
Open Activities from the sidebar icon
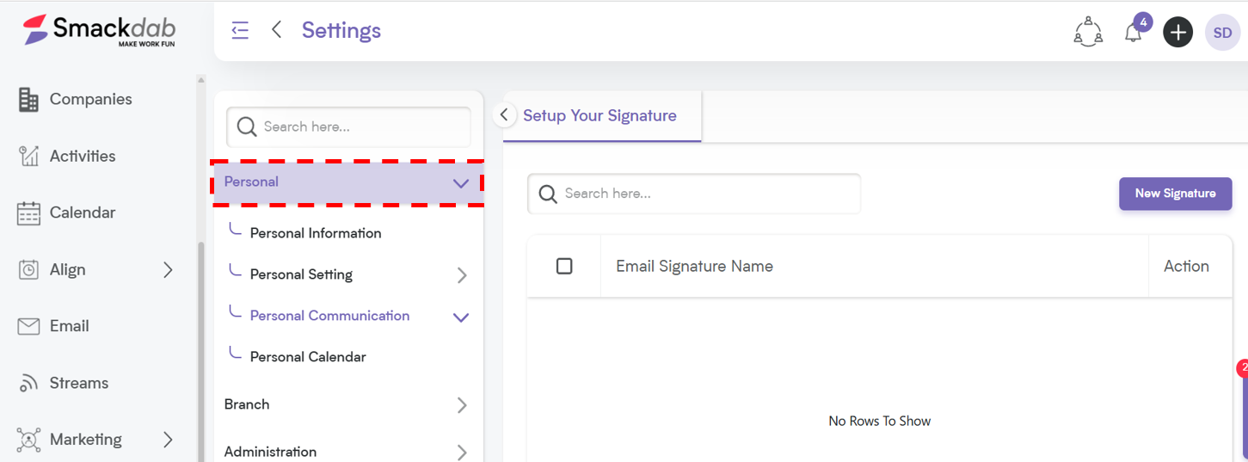pyautogui.click(x=28, y=157)
